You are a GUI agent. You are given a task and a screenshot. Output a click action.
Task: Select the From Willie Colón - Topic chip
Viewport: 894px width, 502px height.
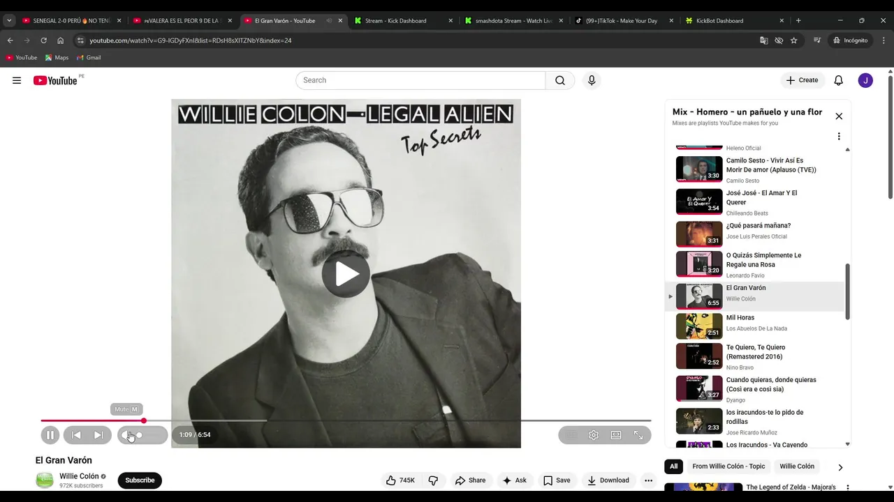728,466
